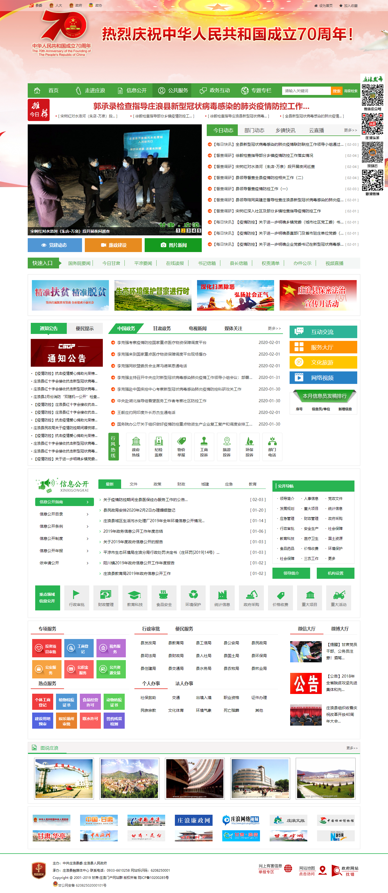The image size is (388, 893).
Task: Click the 工商登记 service tile
Action: [79, 648]
